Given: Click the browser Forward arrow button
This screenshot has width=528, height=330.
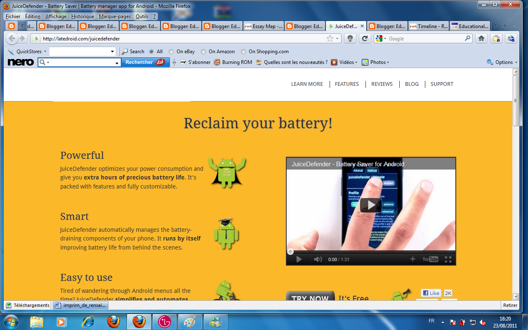Looking at the screenshot, I should click(x=22, y=38).
